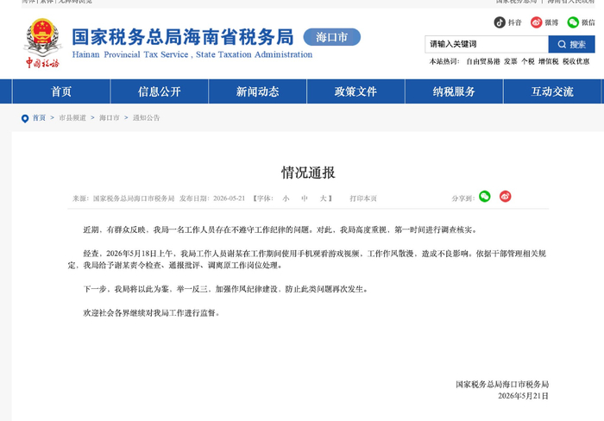
Task: Open the Douyin (抖音) icon in header
Action: pos(500,22)
